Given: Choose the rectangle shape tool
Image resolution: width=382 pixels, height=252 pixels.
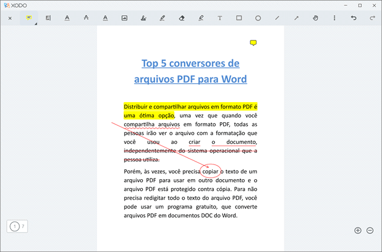Looking at the screenshot, I should tap(239, 18).
